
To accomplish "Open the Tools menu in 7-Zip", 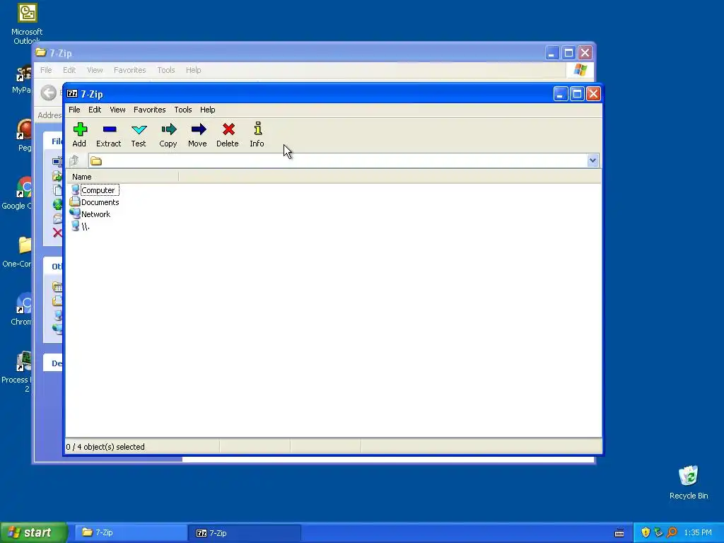I will pos(183,110).
